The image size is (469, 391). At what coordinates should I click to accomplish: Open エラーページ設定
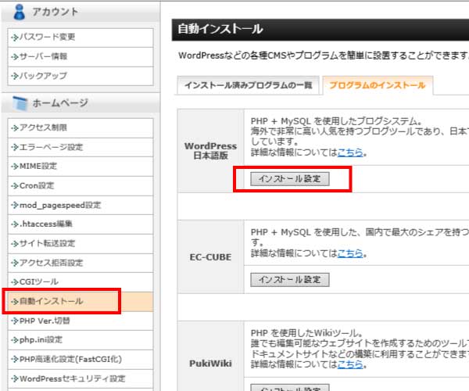[81, 147]
